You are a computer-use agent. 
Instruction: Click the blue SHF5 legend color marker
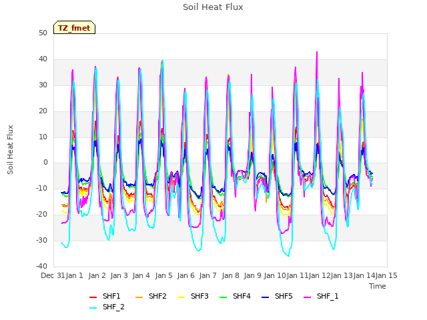tap(266, 297)
